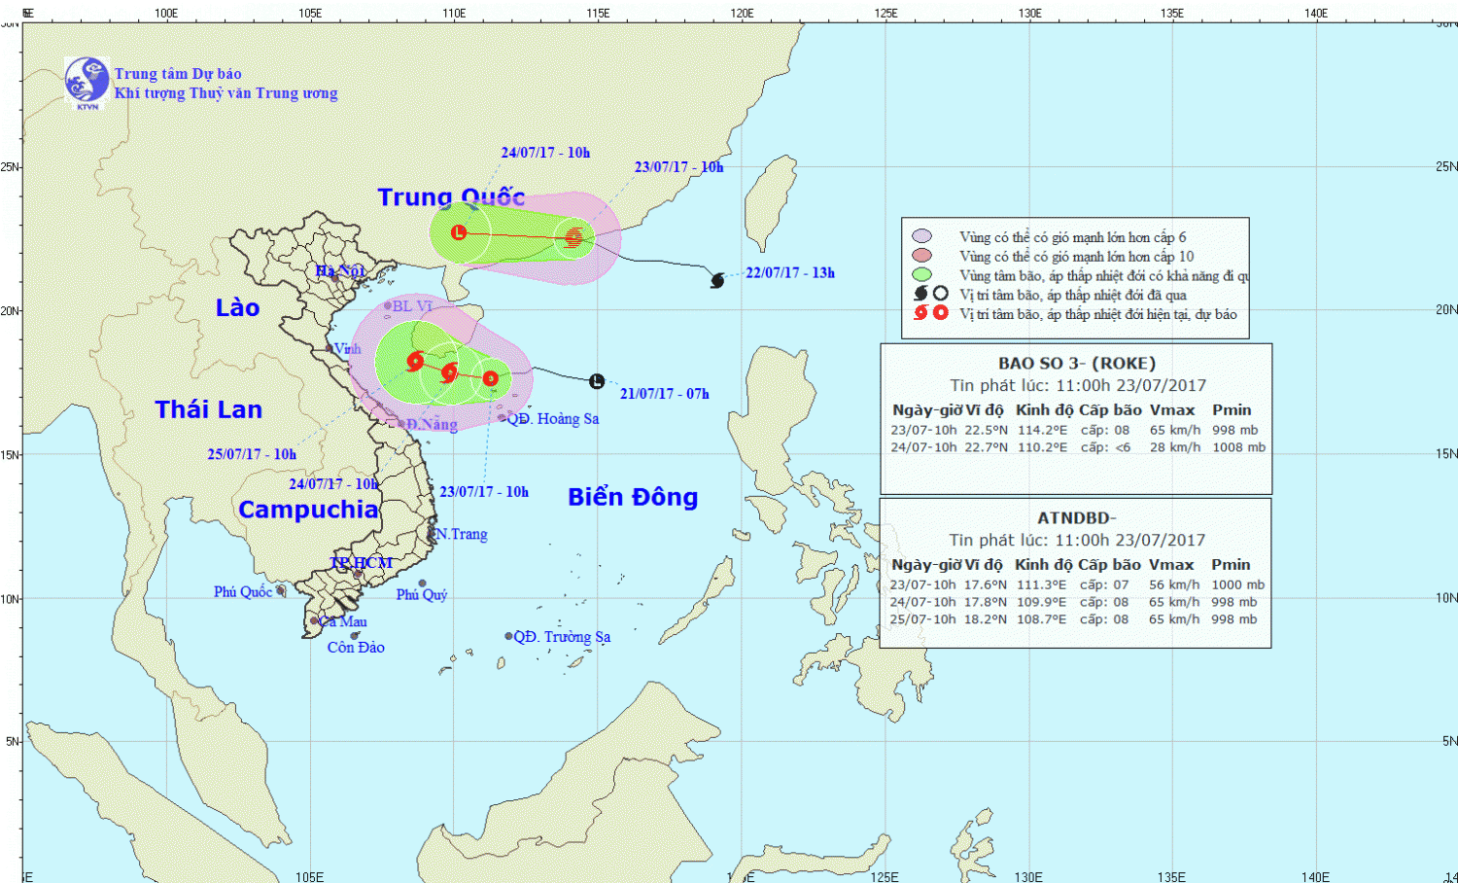Click the "Trung tâm Dự báo" title text
This screenshot has width=1458, height=883.
(178, 74)
